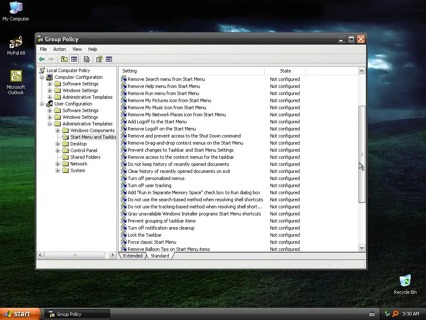Select 'Remove My Music icon from Start Menu' setting
This screenshot has height=320, width=426.
(167, 107)
